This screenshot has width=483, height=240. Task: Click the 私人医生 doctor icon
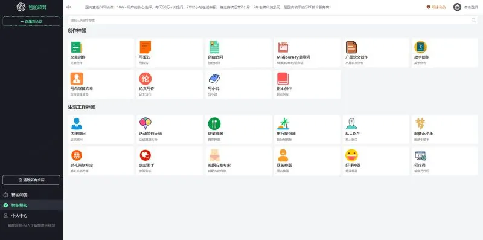(351, 124)
